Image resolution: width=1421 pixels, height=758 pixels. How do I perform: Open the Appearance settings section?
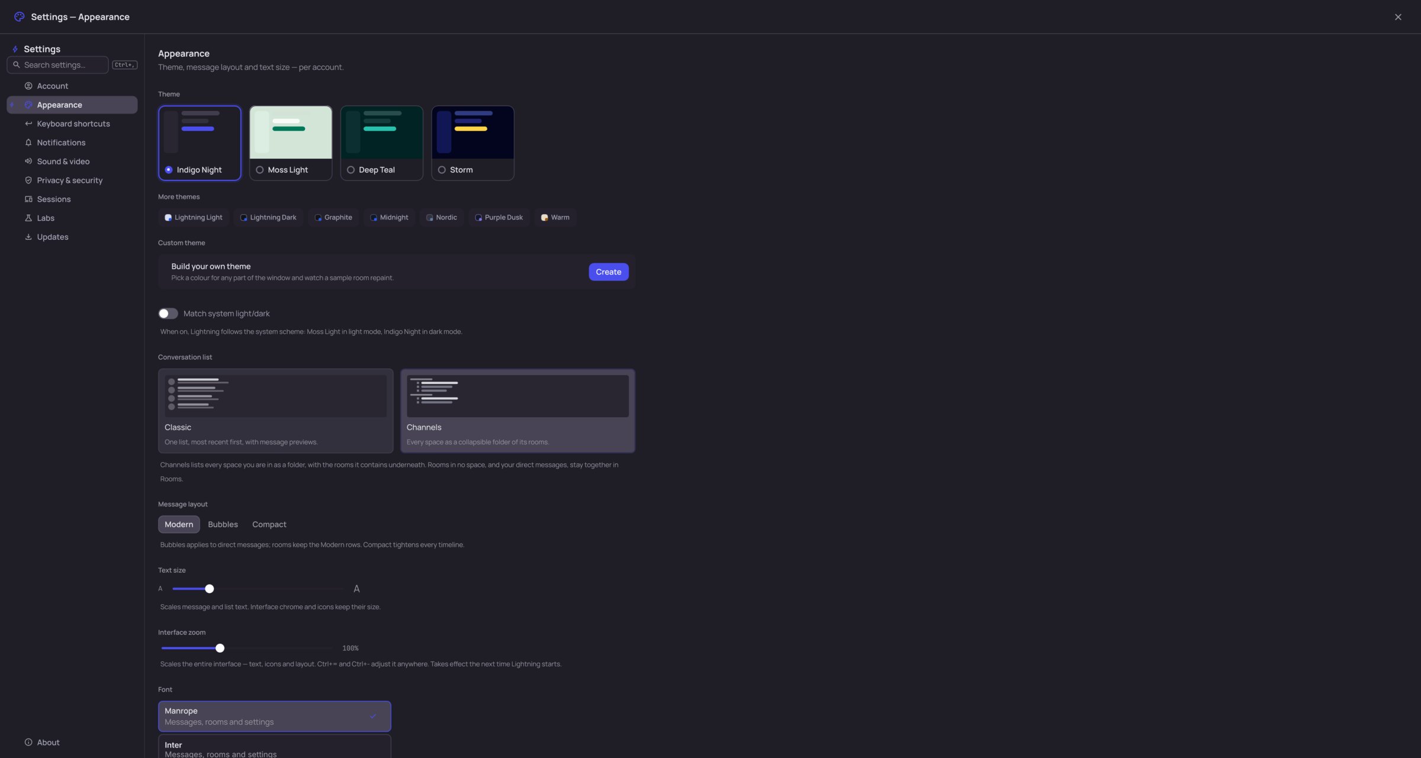[72, 105]
